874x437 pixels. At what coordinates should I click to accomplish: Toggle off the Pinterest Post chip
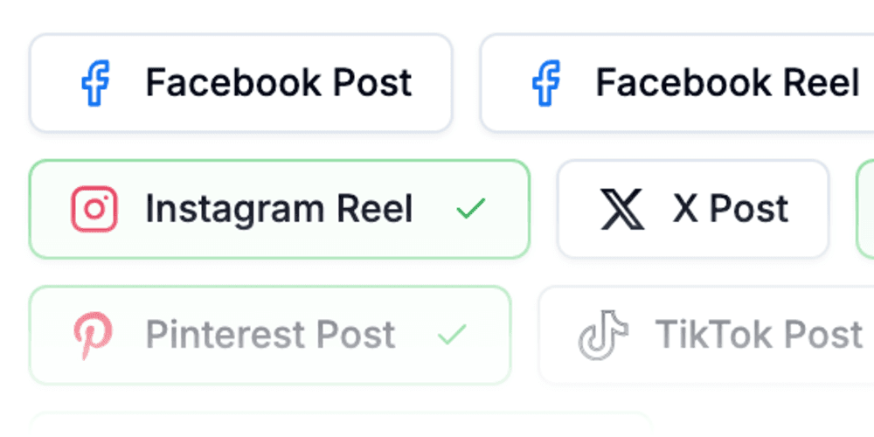pyautogui.click(x=269, y=336)
